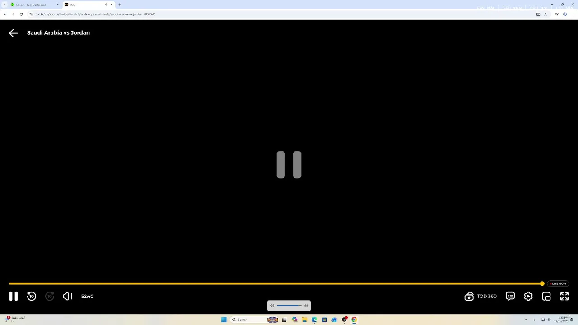Skip forward 10 seconds
578x325 pixels.
(x=50, y=296)
